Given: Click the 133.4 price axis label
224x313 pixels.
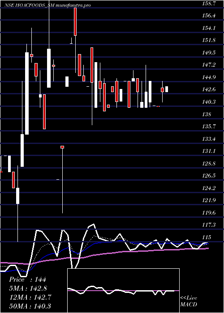Looking at the screenshot, I should pos(209,139).
